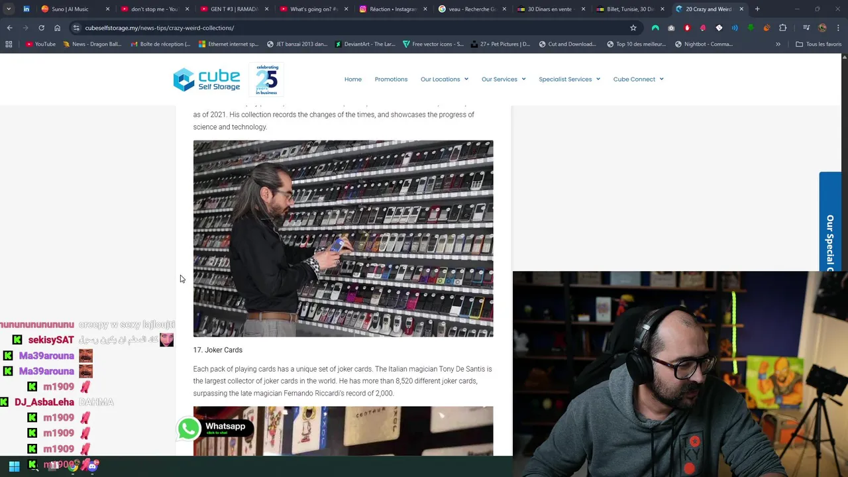848x477 pixels.
Task: Open the green download arrow extension
Action: pyautogui.click(x=751, y=28)
